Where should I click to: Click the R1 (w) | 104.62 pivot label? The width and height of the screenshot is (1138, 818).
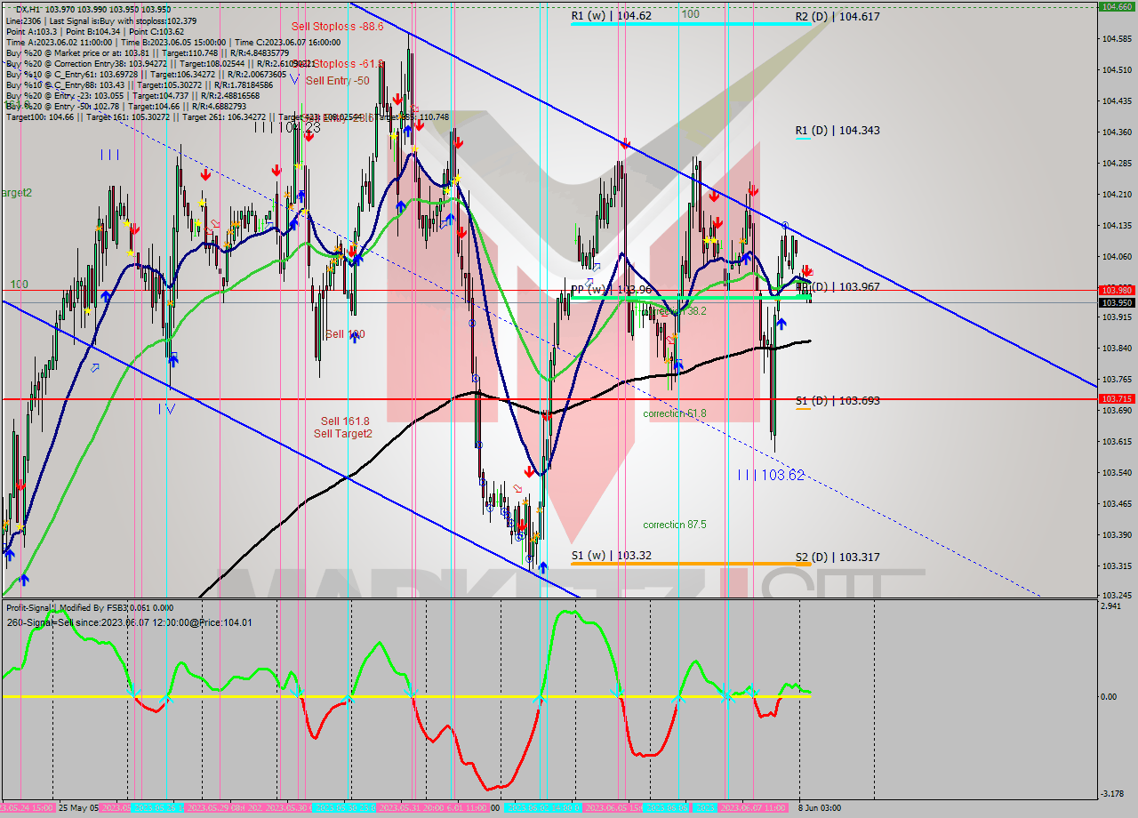click(x=611, y=16)
